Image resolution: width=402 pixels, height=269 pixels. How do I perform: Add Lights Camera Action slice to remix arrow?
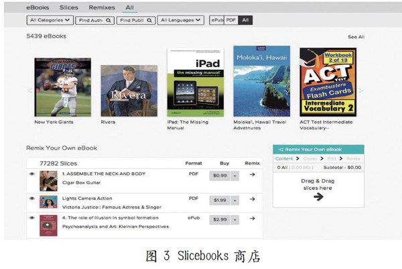[x=253, y=199]
